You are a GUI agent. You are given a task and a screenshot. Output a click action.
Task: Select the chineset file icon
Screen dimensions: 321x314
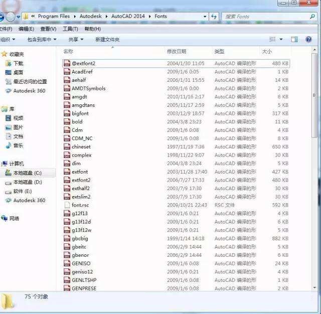click(x=67, y=147)
